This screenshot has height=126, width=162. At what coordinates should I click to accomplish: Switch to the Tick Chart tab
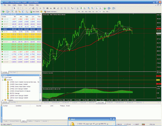13,72
